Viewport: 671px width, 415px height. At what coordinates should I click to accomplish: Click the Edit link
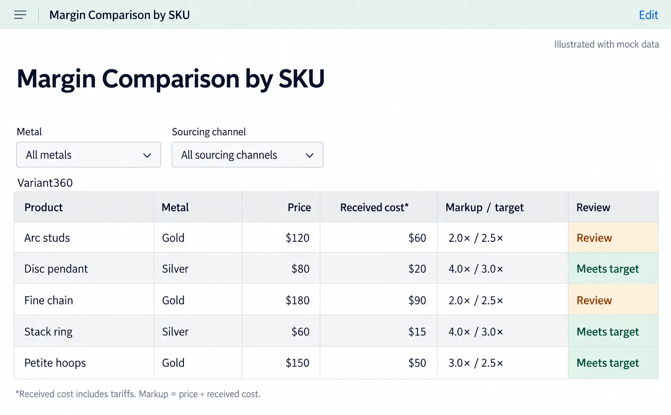coord(648,15)
